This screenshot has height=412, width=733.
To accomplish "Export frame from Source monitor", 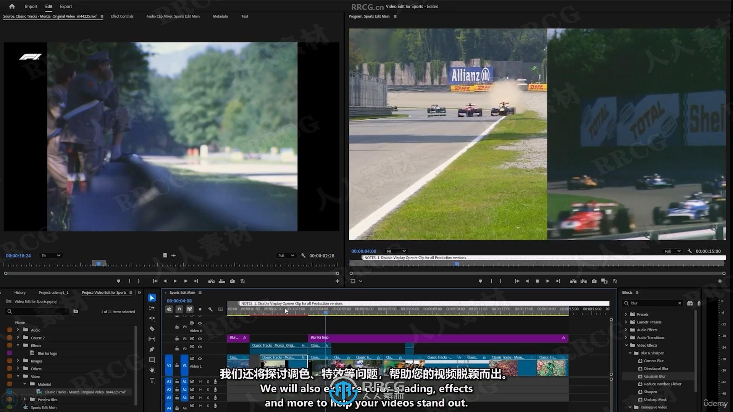I will (232, 281).
